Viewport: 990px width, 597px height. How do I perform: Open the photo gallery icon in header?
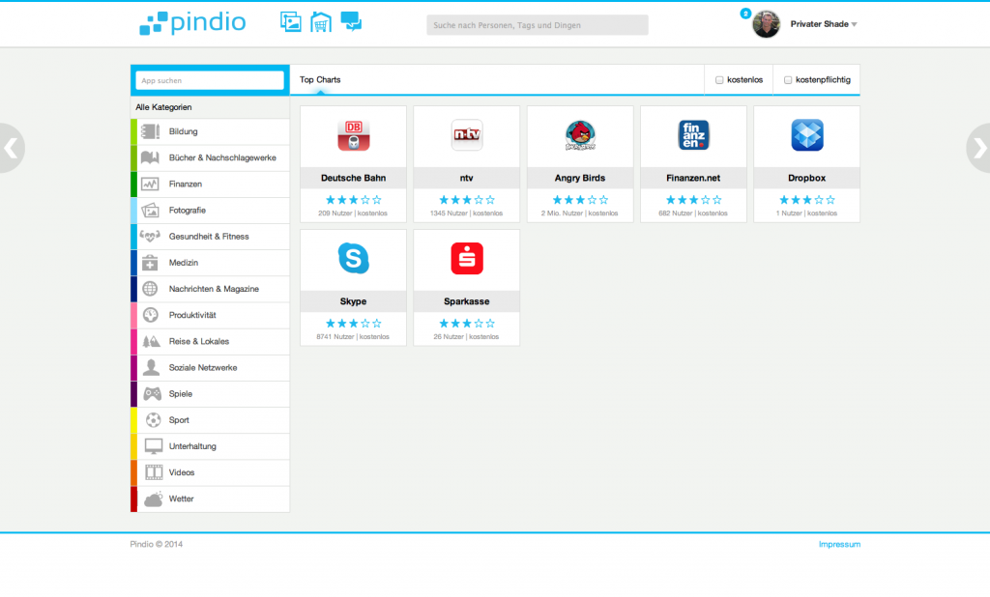[290, 22]
